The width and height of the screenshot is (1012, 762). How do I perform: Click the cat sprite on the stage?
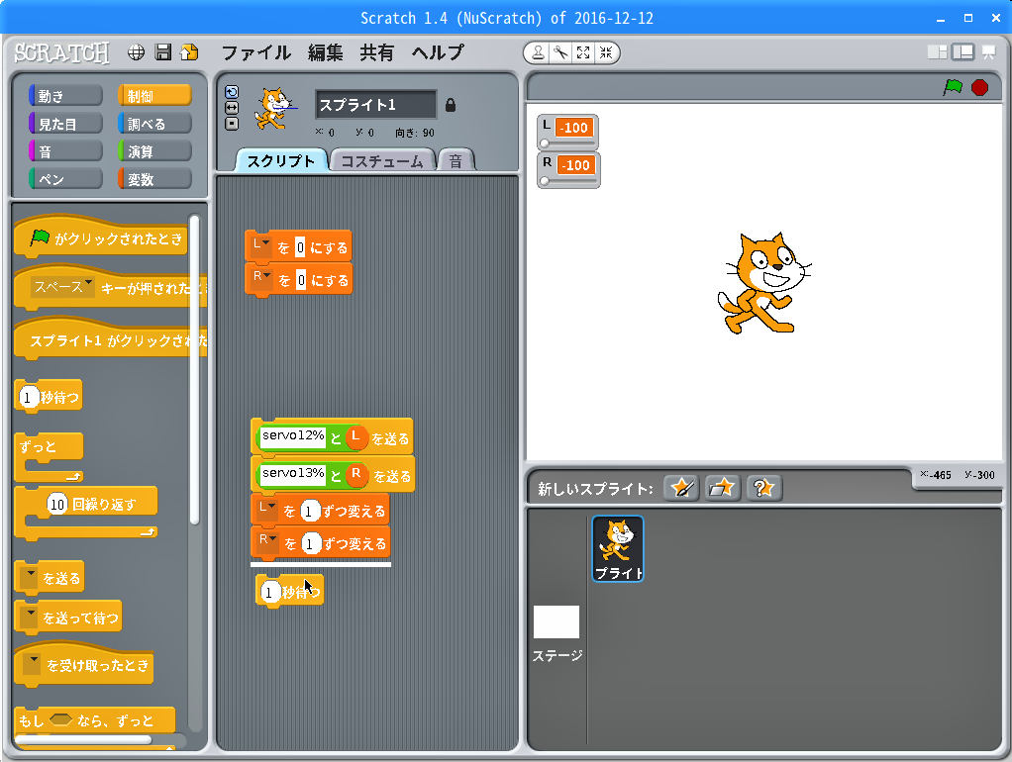[x=764, y=283]
